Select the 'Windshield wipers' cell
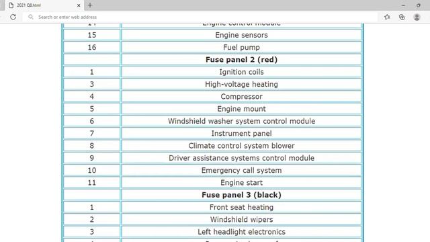 (241, 219)
